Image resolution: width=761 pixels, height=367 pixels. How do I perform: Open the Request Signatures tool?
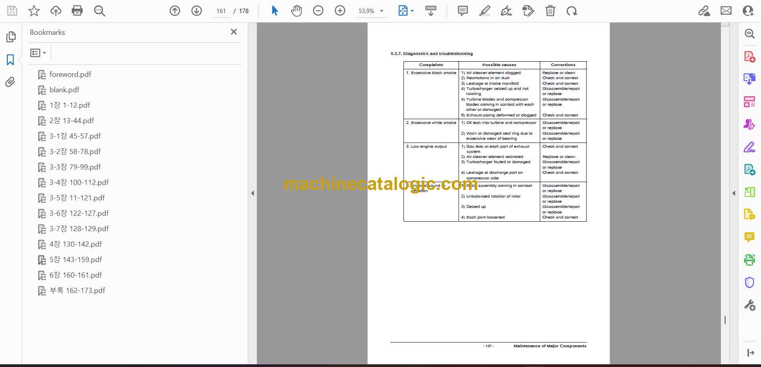pyautogui.click(x=750, y=124)
